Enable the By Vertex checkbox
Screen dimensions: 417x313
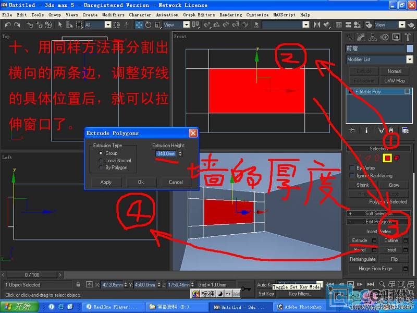[x=352, y=167]
